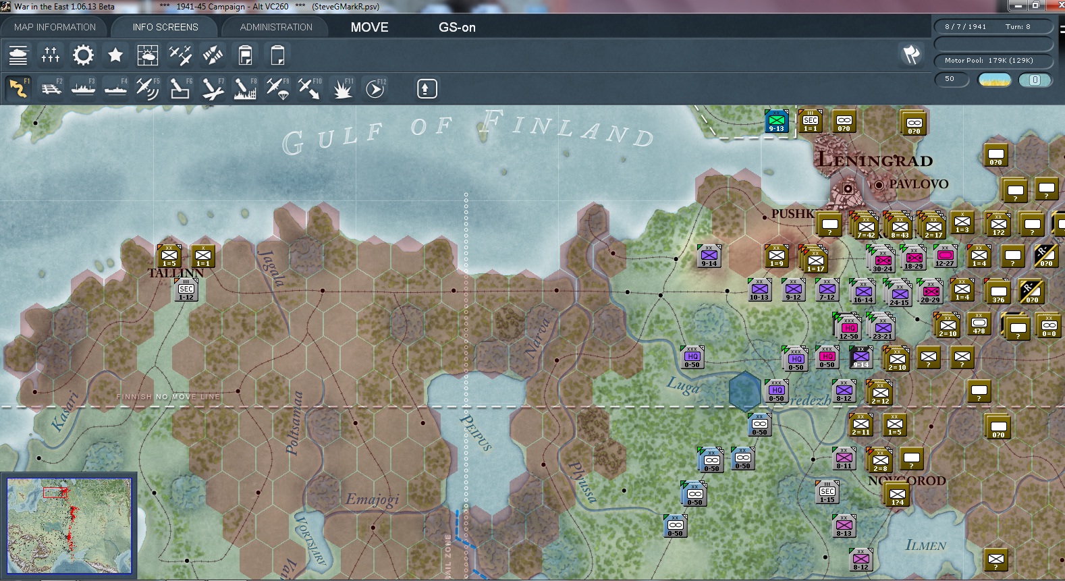Click the star victory screen icon

pos(115,55)
